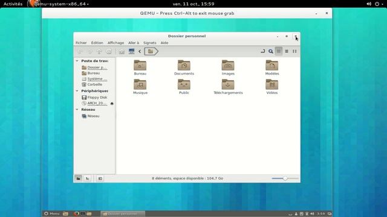Image resolution: width=387 pixels, height=217 pixels.
Task: Hide the sidebar using the status bar button
Action: (100, 178)
